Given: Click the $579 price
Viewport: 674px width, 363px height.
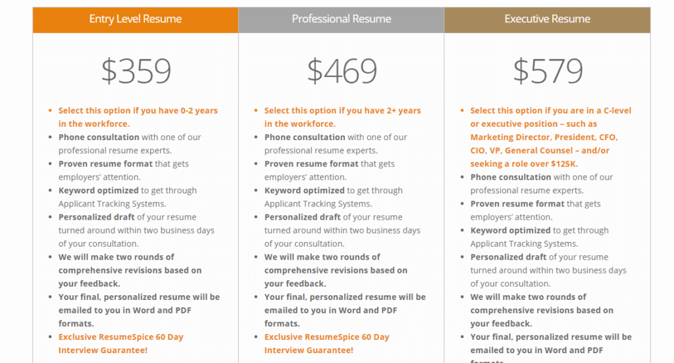Looking at the screenshot, I should pos(548,71).
